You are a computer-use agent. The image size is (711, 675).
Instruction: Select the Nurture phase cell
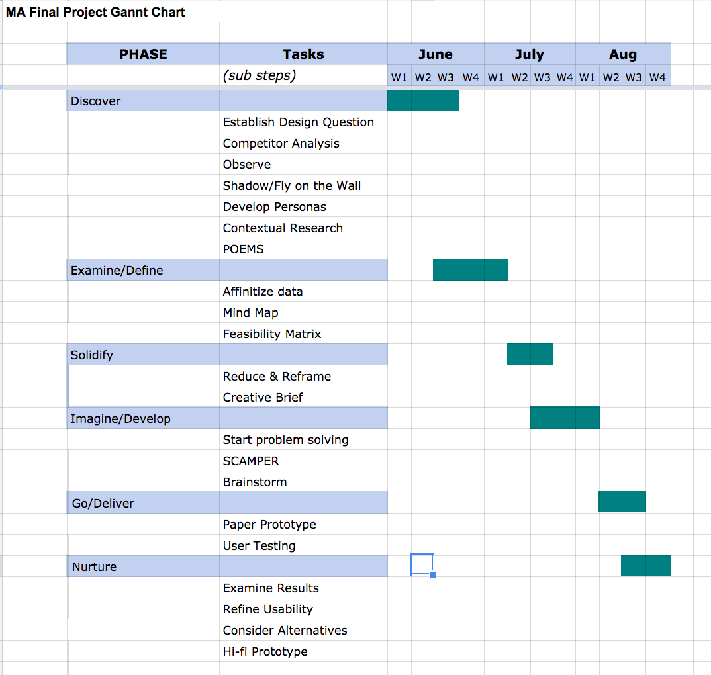point(143,566)
